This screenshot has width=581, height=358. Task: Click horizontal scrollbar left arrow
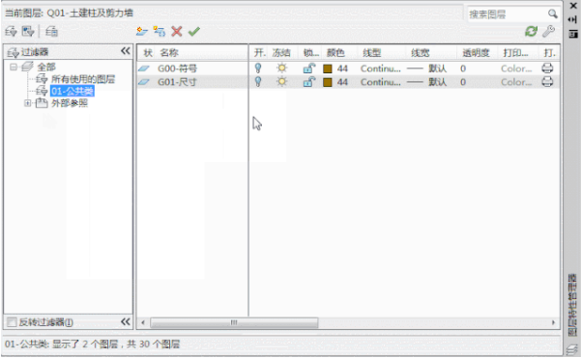pyautogui.click(x=143, y=322)
